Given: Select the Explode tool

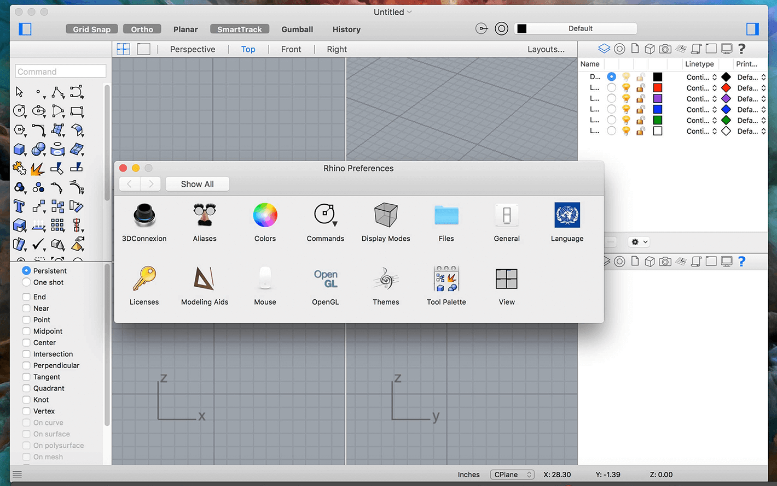Looking at the screenshot, I should 37,168.
